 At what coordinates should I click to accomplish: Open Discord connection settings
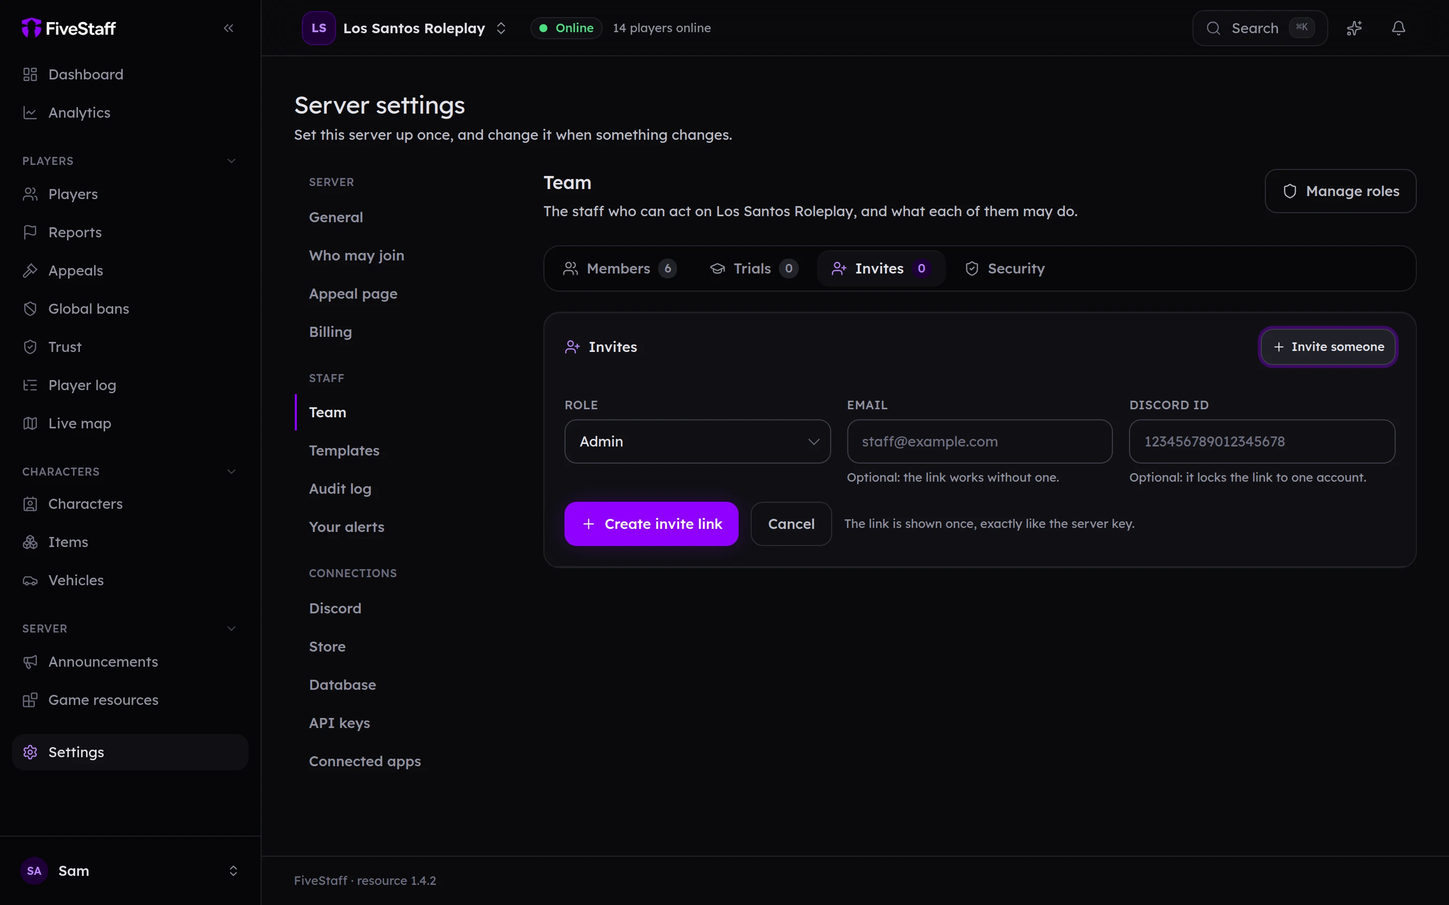coord(335,609)
